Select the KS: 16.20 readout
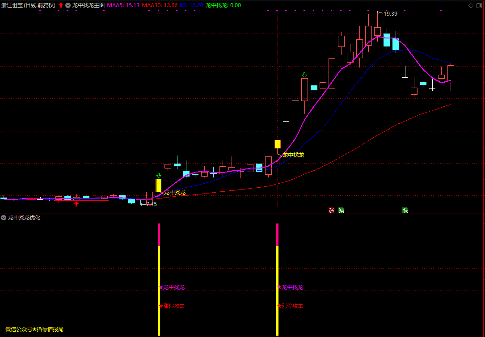 191,5
